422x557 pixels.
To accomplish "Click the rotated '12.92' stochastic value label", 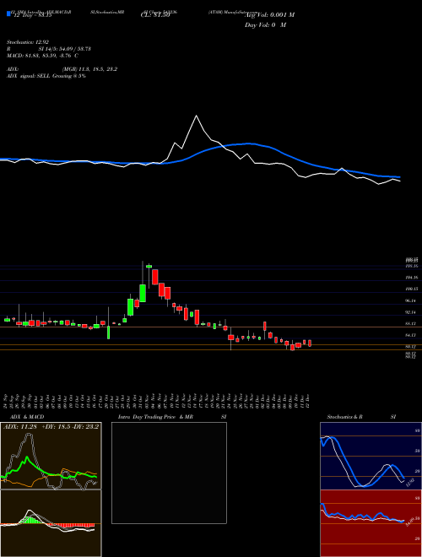I will 410,482.
